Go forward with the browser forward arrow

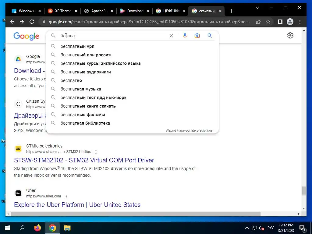22,22
